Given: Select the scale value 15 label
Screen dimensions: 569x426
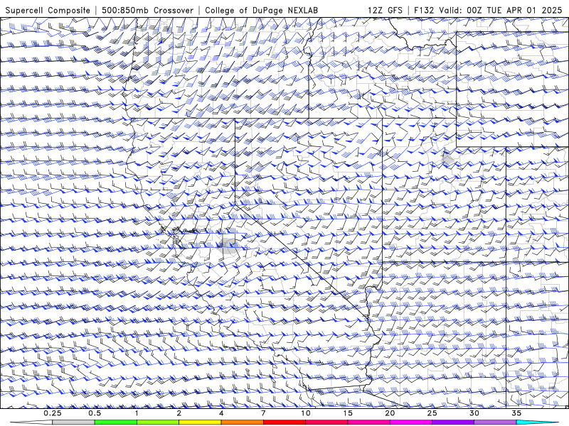Looking at the screenshot, I should tap(348, 413).
